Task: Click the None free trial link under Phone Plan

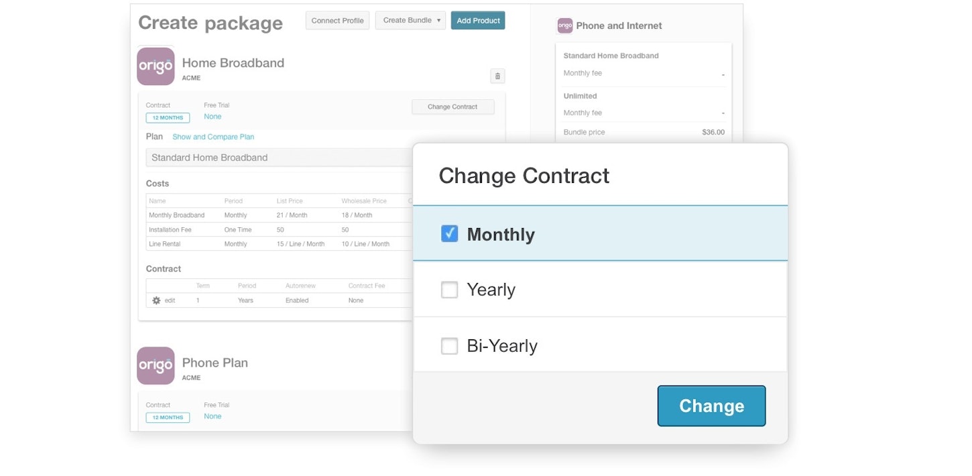Action: (212, 416)
